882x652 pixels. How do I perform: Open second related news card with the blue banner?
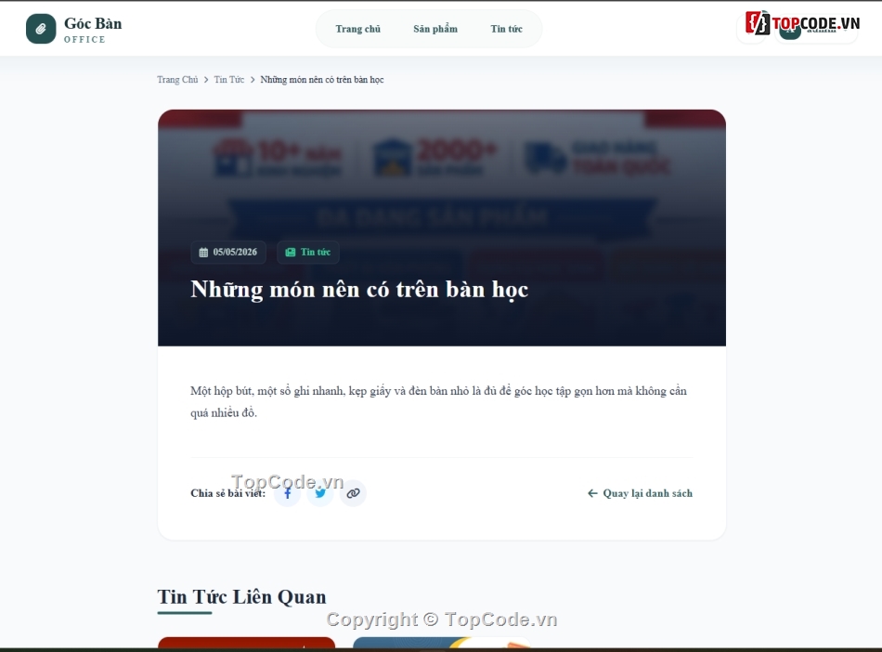coord(442,643)
